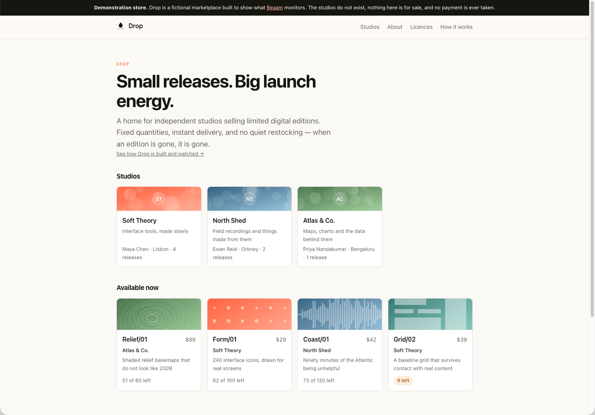Go to the About page
595x415 pixels.
(395, 27)
